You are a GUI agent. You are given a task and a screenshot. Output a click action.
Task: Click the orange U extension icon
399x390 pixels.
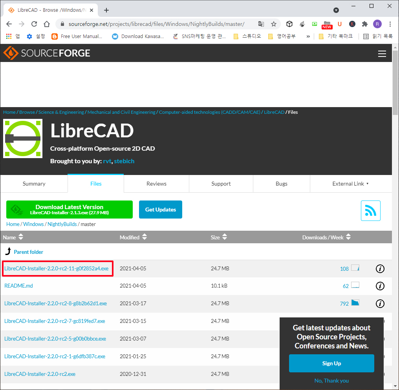coord(339,24)
